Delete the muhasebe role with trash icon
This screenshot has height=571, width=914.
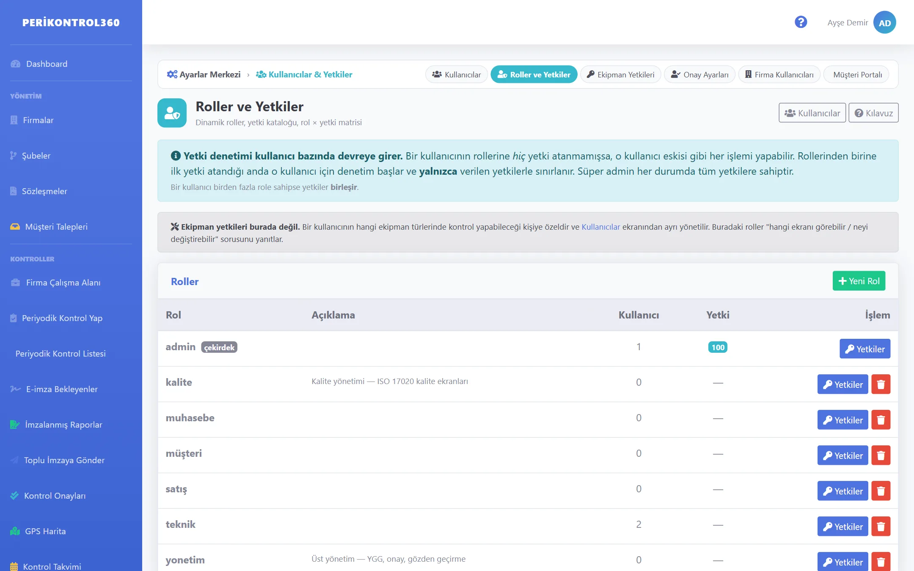881,420
